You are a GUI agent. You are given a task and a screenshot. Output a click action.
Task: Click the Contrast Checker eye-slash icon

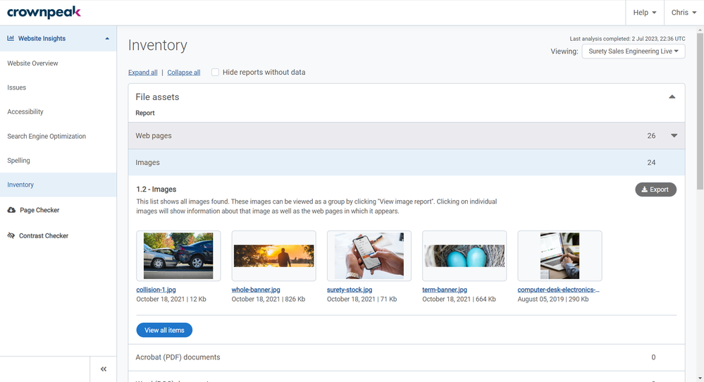(x=11, y=235)
